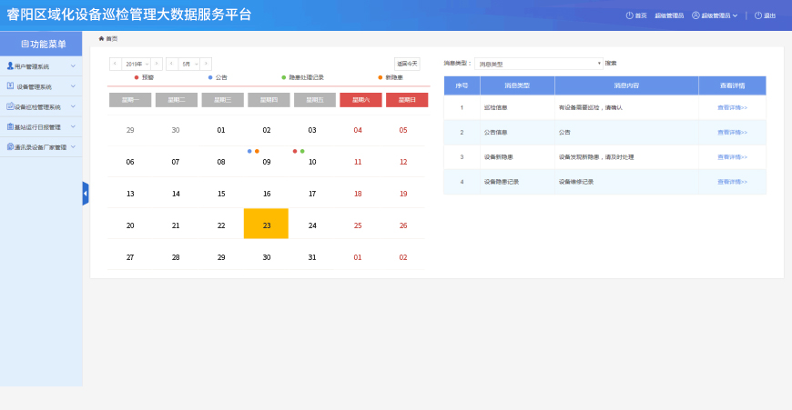Select the highlighted date 23 in calendar
The width and height of the screenshot is (792, 410).
(266, 225)
